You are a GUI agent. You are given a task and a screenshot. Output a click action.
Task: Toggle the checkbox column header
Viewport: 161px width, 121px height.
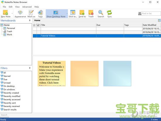[38, 25]
